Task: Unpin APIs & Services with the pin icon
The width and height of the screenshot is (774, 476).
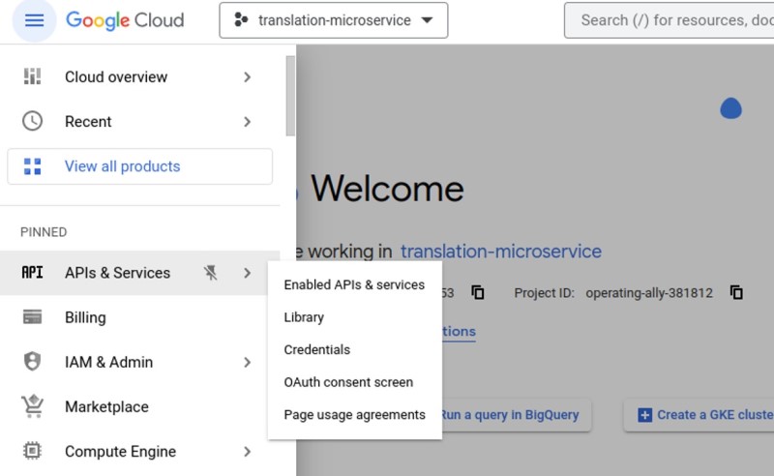Action: point(211,273)
